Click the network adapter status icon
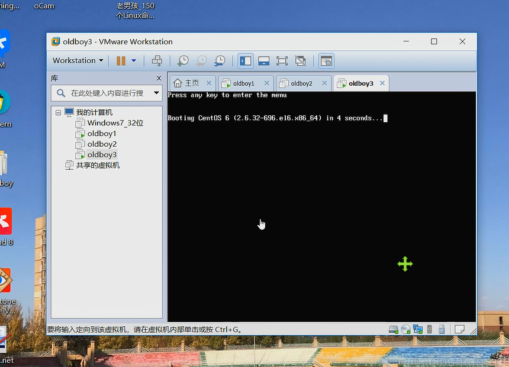Image resolution: width=509 pixels, height=367 pixels. [x=418, y=329]
